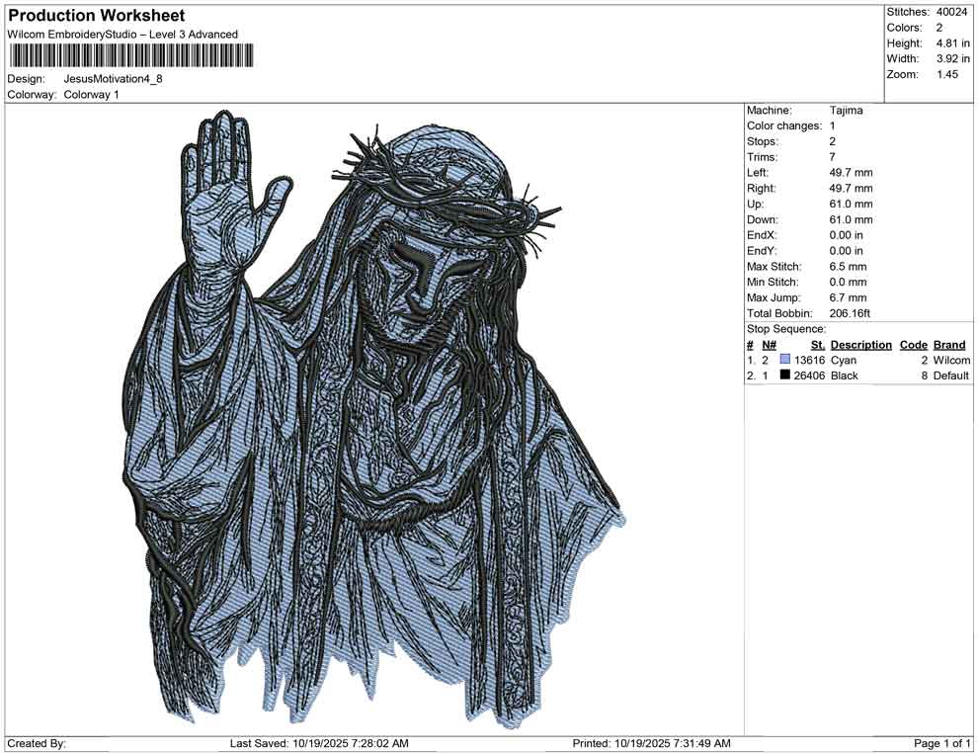Click the Brand column header
Screen dimensions: 978x753
tap(948, 345)
